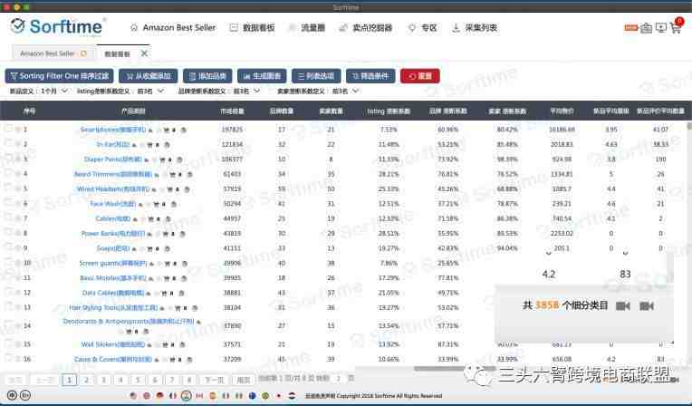Open 品牌垄断系数定义 dropdown

pyautogui.click(x=246, y=91)
